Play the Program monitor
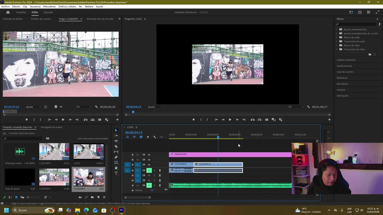This screenshot has height=215, width=383. pyautogui.click(x=230, y=120)
